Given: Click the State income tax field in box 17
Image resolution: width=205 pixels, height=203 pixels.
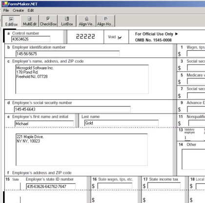Looking at the screenshot, I should tap(164, 185).
